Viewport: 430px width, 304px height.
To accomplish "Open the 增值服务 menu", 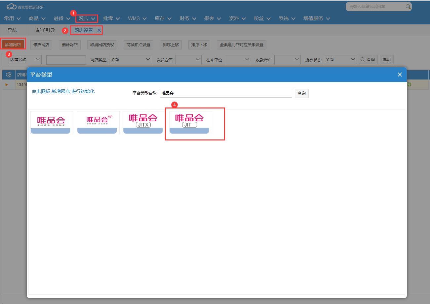I will [x=317, y=18].
